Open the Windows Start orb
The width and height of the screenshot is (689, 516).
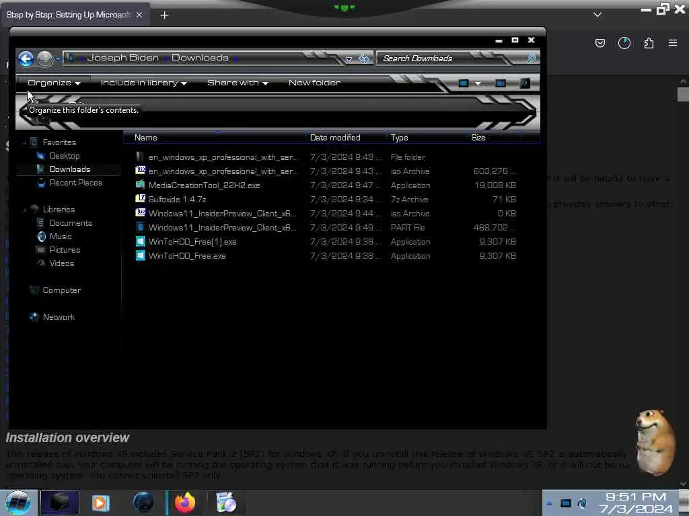(x=18, y=503)
